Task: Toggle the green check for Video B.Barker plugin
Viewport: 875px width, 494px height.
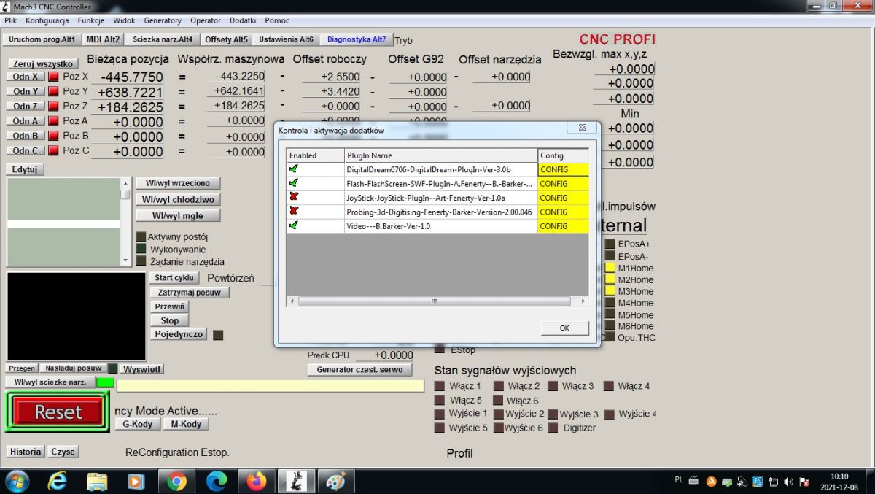Action: [x=294, y=225]
